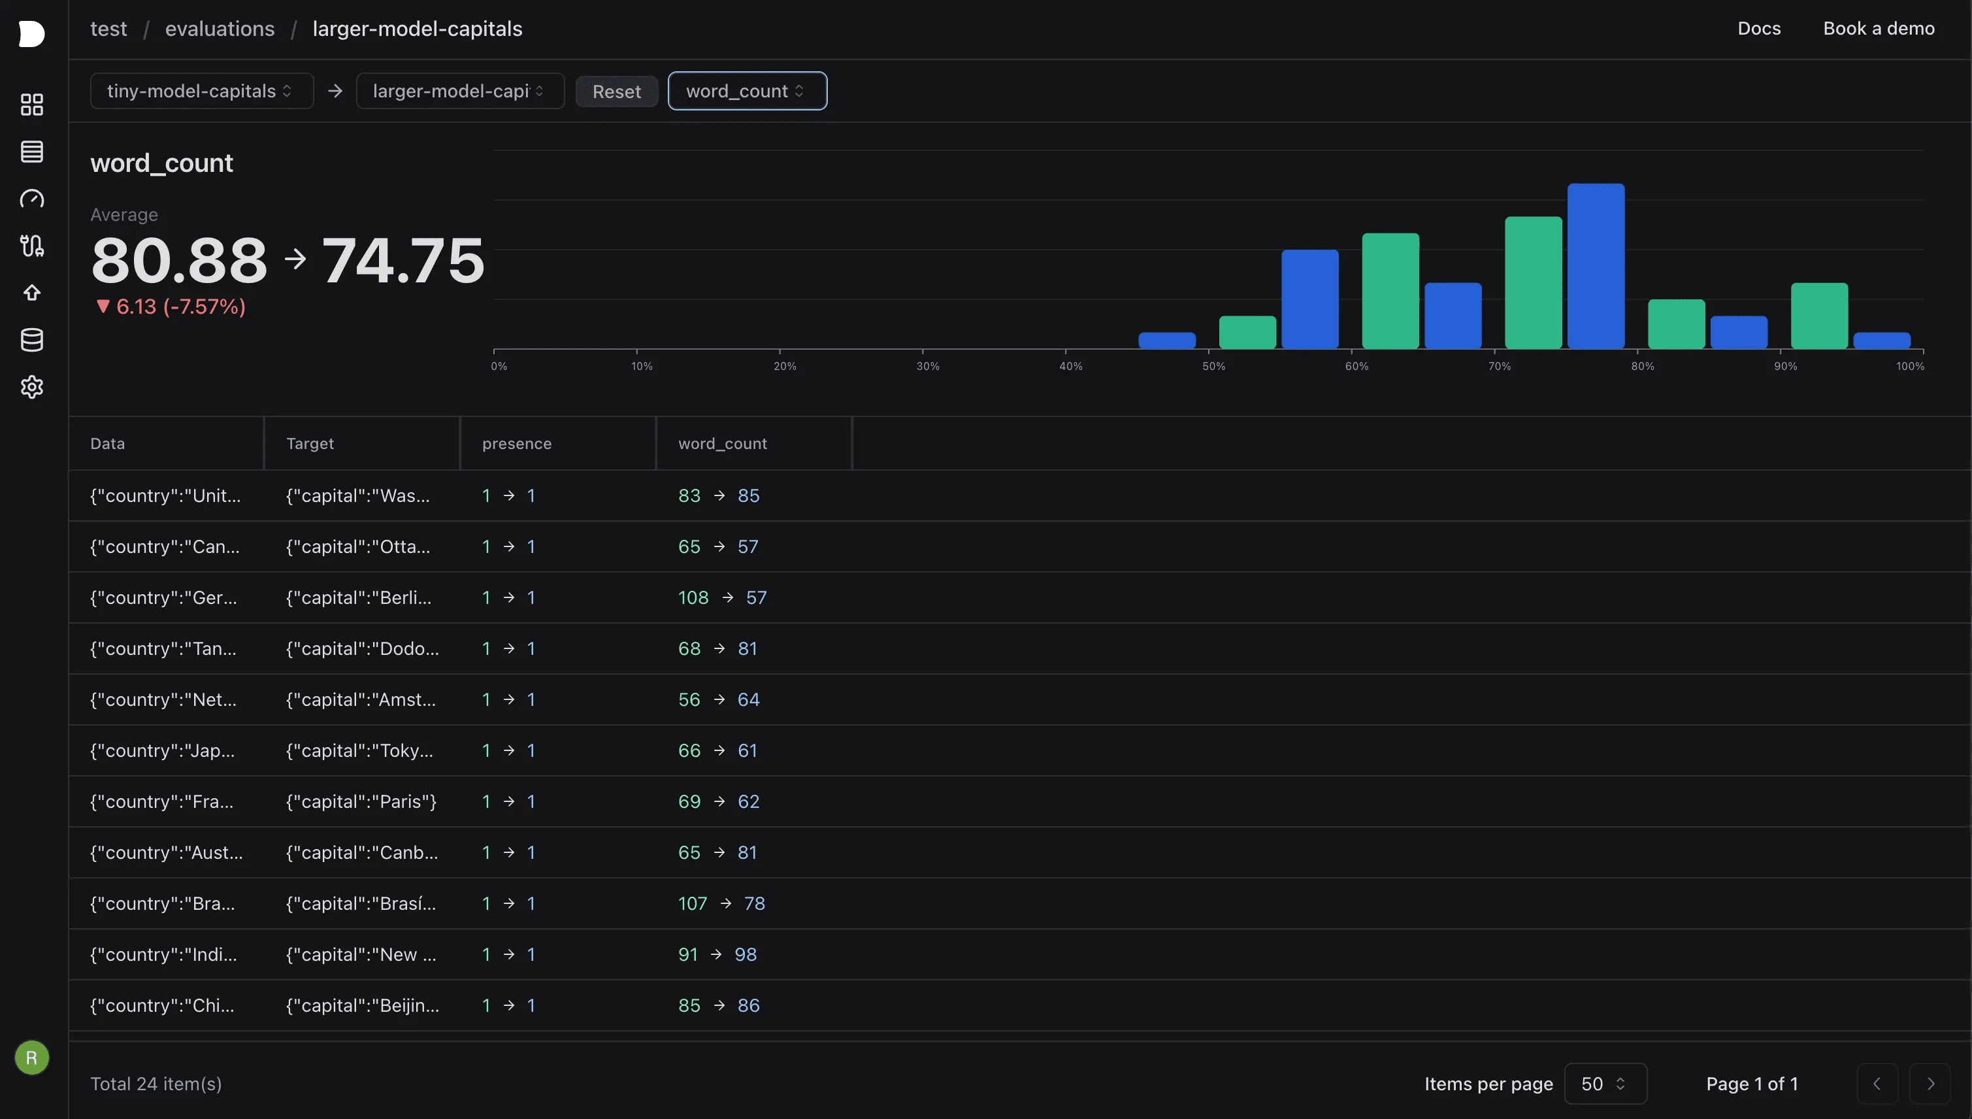1972x1119 pixels.
Task: Click the 80.88 average value
Action: (x=179, y=259)
